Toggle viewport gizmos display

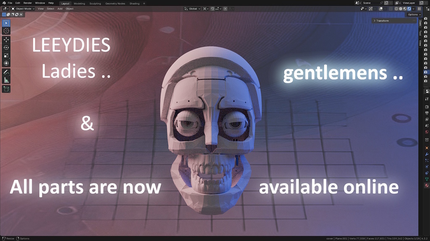point(370,9)
